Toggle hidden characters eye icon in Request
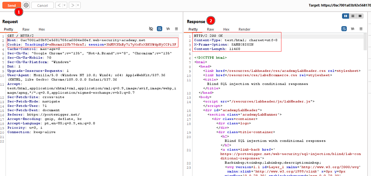Screen dimensions: 371x176 click(x=151, y=29)
